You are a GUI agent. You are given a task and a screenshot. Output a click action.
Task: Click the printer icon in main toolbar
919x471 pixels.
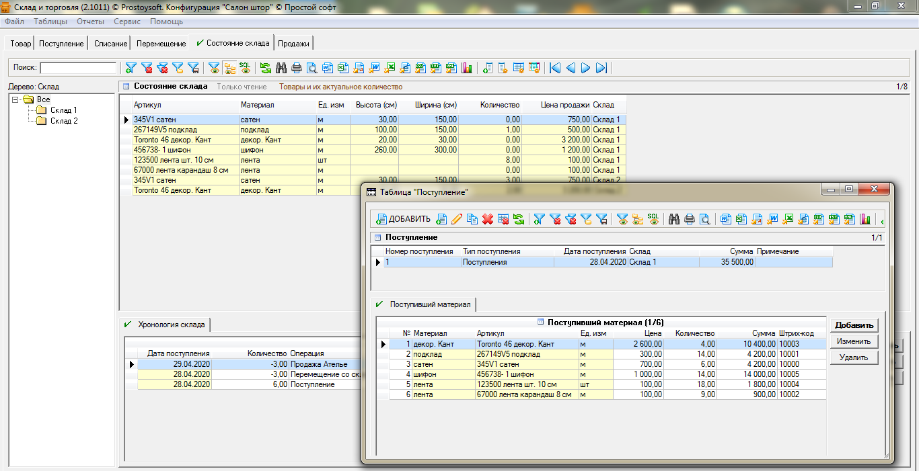[x=297, y=68]
